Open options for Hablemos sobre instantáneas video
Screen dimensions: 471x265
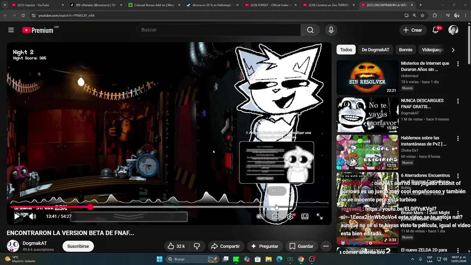(458, 138)
